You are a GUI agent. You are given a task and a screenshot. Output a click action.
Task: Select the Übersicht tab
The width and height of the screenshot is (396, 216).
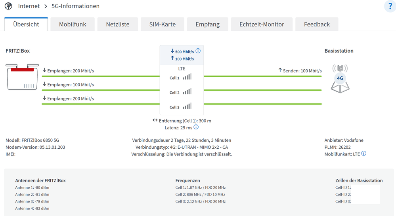pyautogui.click(x=26, y=24)
